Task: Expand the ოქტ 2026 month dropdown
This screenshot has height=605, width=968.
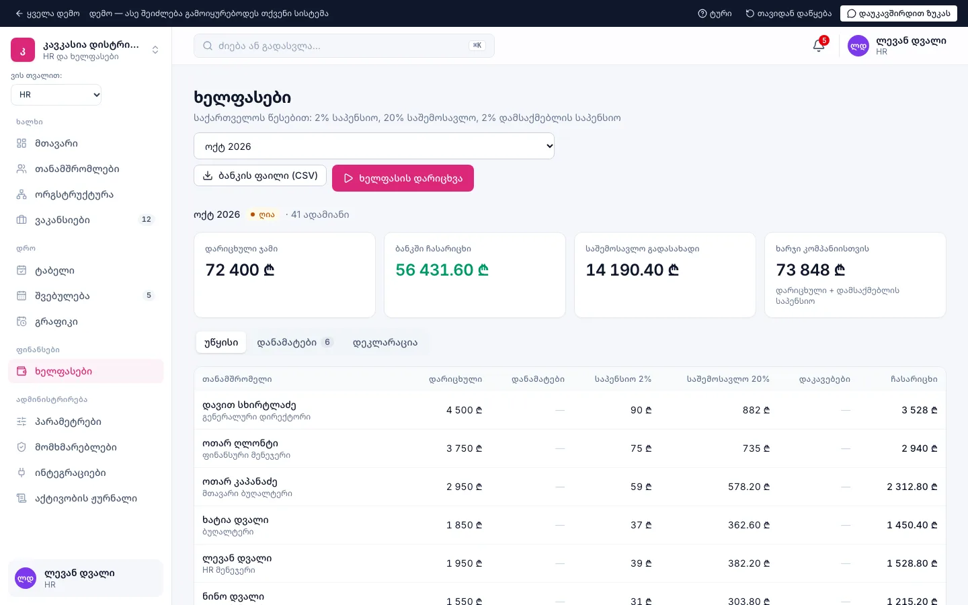Action: click(x=374, y=146)
